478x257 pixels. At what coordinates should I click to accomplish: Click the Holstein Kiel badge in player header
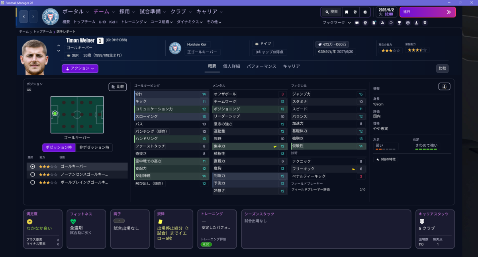tap(175, 48)
